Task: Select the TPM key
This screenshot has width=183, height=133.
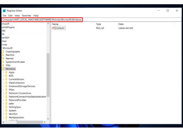Action: pos(8,66)
